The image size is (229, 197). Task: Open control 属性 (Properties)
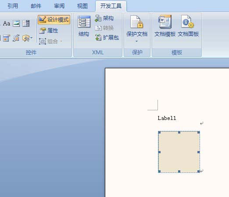(x=49, y=31)
